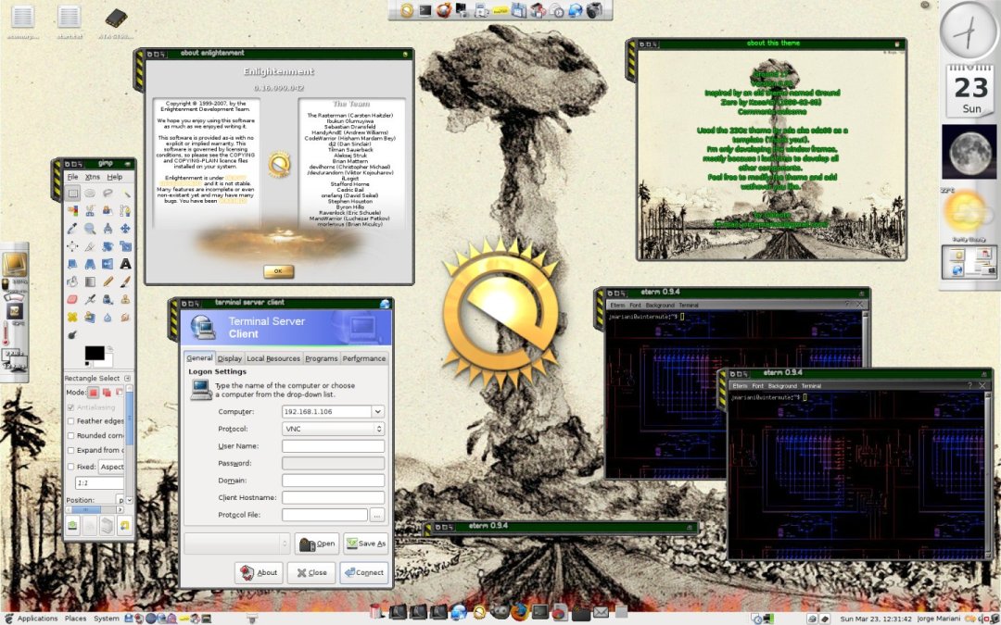Enable the Feather edges checkbox
The image size is (1001, 625).
click(70, 421)
